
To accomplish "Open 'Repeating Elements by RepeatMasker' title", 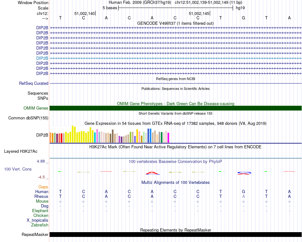I will point(175,230).
